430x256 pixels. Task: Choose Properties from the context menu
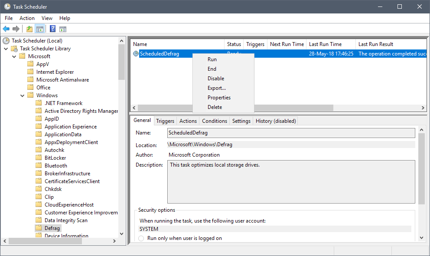(x=224, y=98)
